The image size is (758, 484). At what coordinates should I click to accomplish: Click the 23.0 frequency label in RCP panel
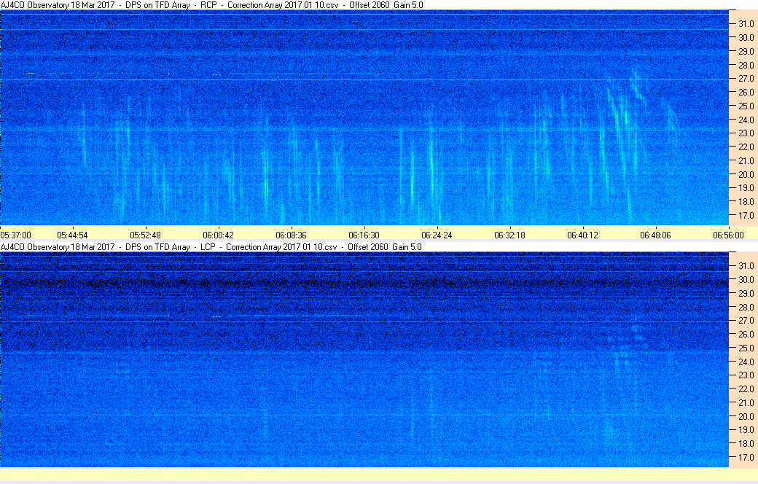746,133
